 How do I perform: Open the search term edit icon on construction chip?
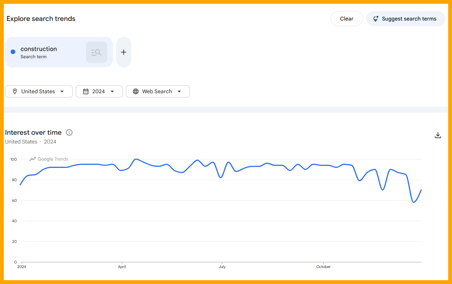point(96,52)
